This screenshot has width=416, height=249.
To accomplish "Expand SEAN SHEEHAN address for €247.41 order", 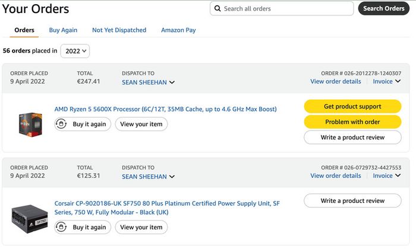I will point(148,82).
